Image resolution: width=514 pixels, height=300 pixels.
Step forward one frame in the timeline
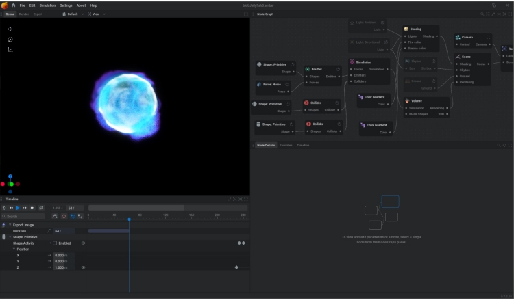(25, 208)
